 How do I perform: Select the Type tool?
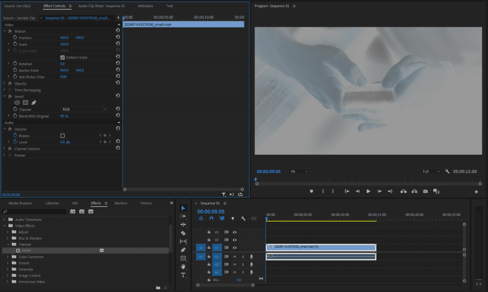183,275
